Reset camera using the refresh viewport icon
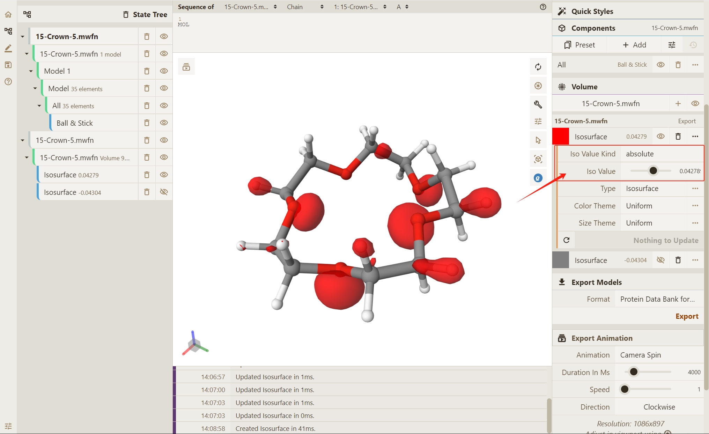Image resolution: width=709 pixels, height=434 pixels. click(538, 67)
